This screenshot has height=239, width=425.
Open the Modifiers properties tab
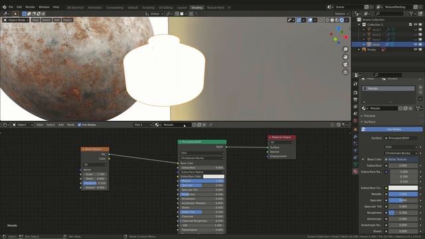pos(355,137)
